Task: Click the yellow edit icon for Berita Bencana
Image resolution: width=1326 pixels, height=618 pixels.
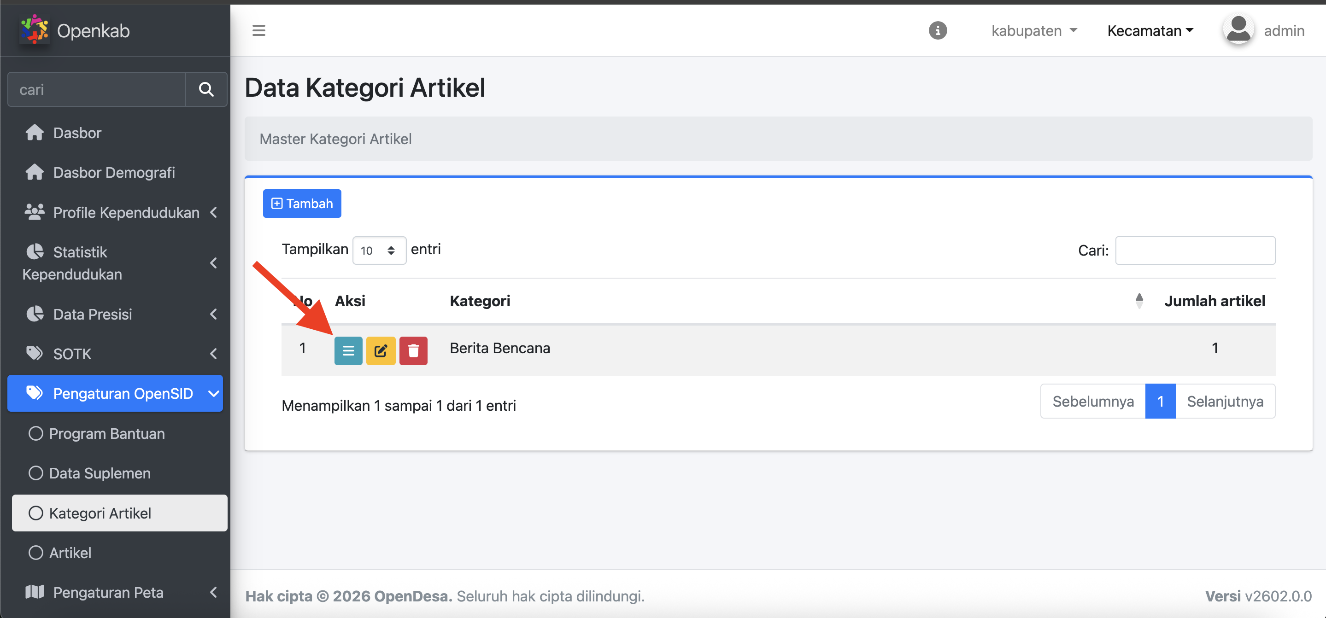Action: (381, 350)
